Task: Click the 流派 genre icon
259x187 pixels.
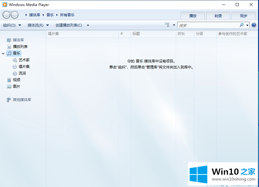Action: (15, 73)
